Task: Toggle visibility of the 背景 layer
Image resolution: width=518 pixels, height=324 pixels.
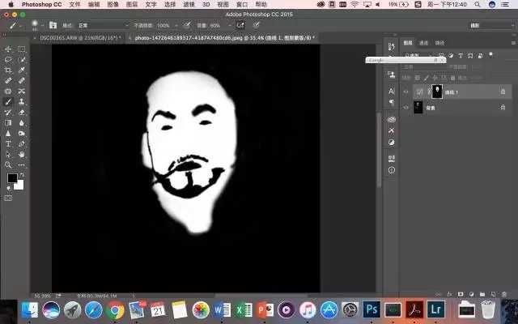Action: [406, 107]
